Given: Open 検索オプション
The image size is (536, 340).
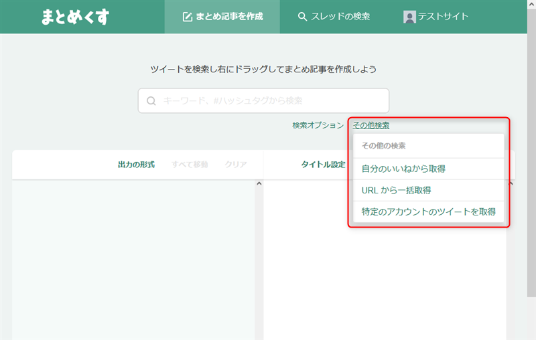Looking at the screenshot, I should click(318, 125).
